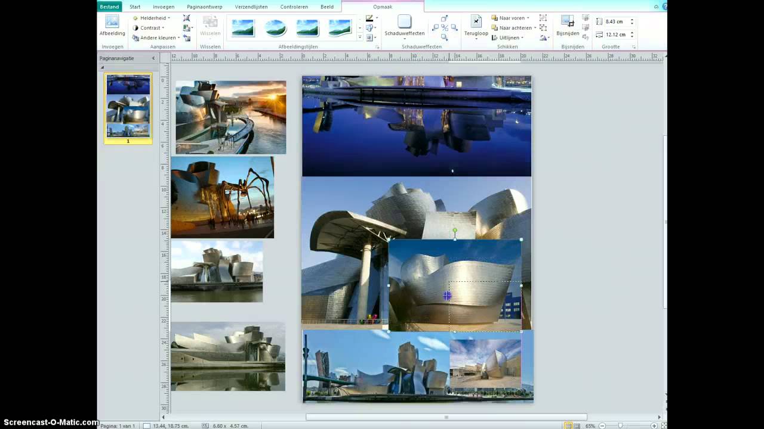
Task: Click the Bijsnijden crop tool
Action: click(x=568, y=26)
